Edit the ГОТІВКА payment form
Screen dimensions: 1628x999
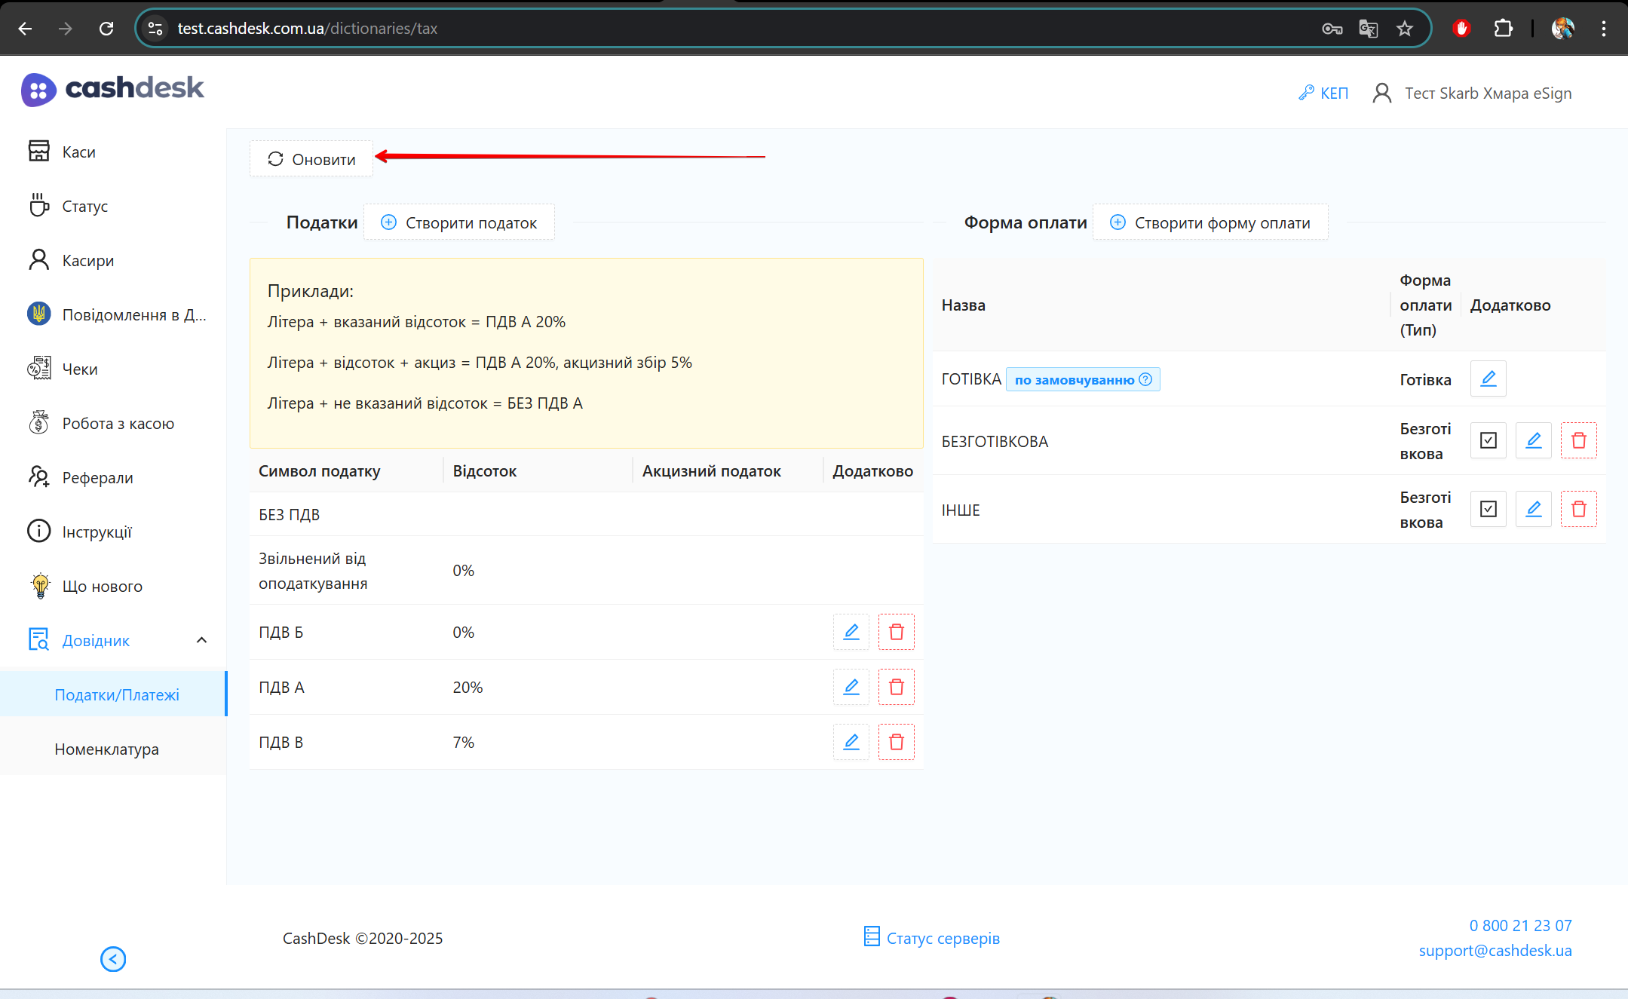click(1488, 378)
